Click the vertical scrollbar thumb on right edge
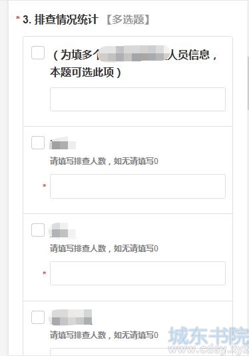 tap(248, 83)
